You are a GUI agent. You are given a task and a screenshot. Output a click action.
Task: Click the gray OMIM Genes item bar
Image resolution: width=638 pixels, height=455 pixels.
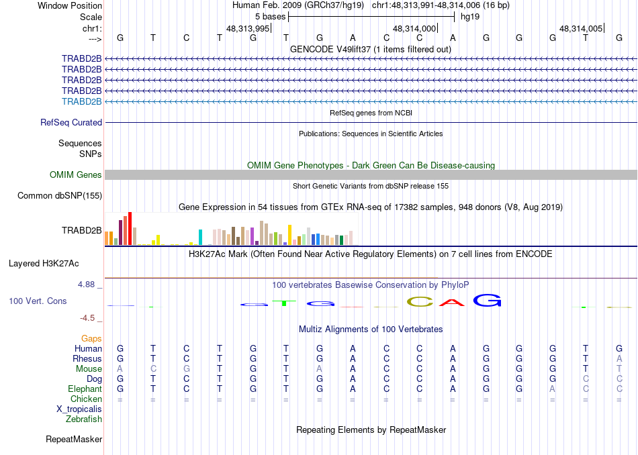click(x=371, y=175)
